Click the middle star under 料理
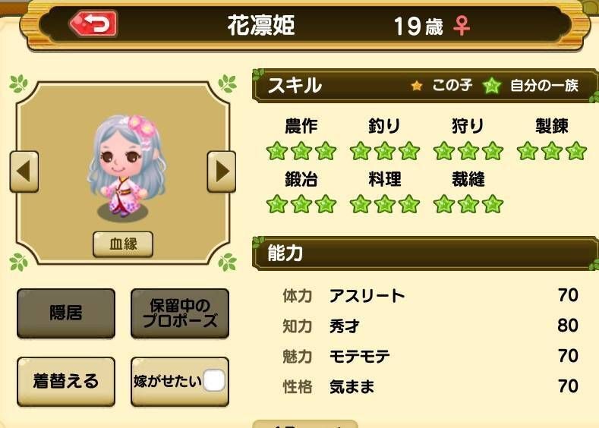 tap(385, 204)
